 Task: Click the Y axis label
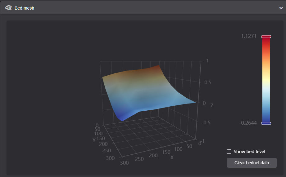94,140
